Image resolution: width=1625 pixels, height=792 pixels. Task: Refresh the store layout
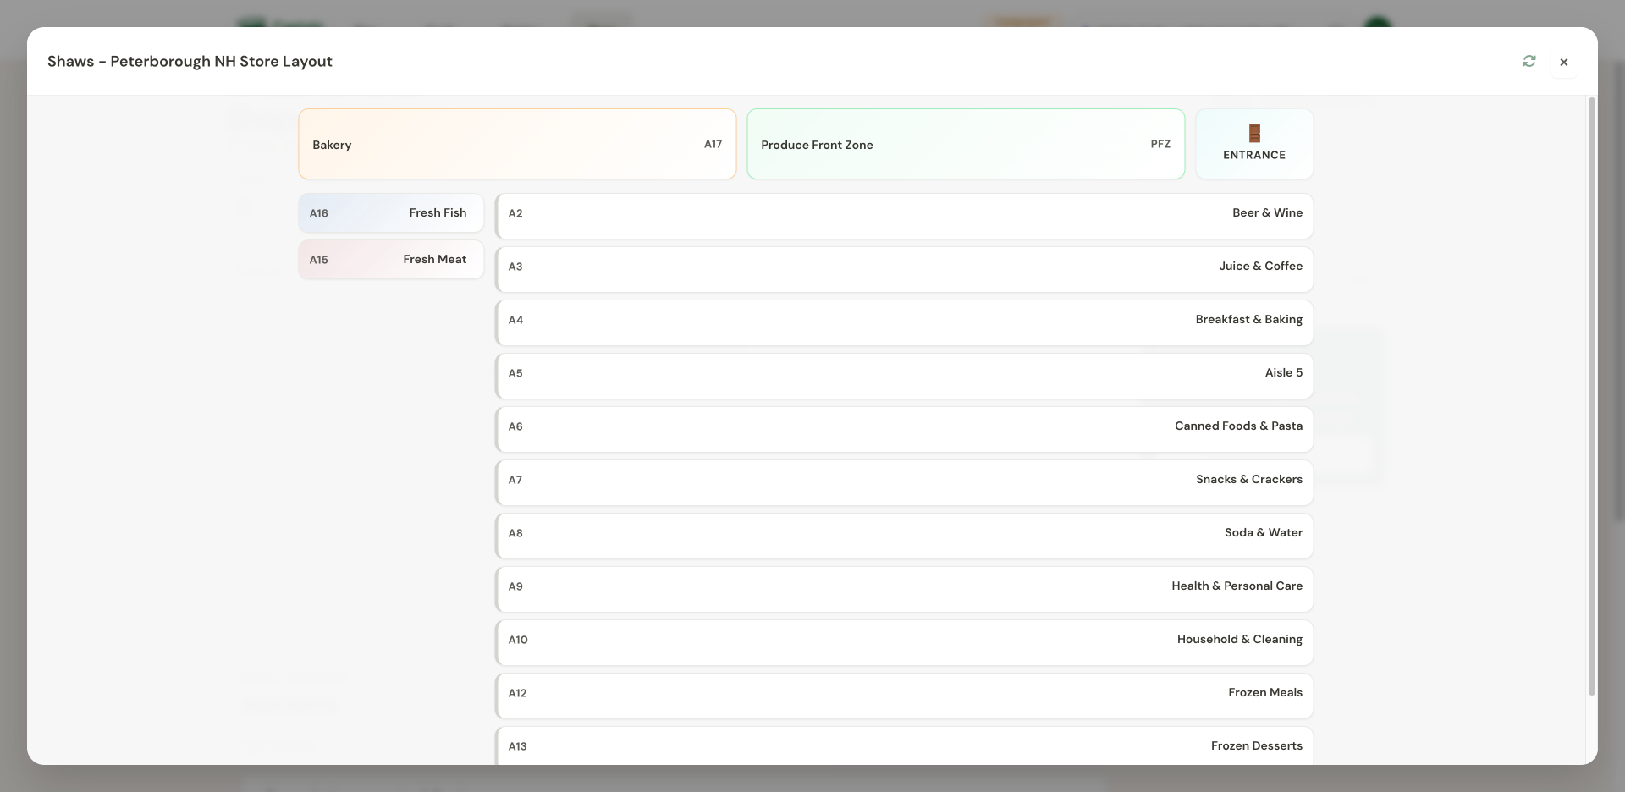[1529, 61]
